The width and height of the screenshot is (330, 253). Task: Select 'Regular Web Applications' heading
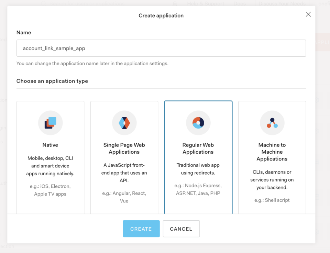click(198, 148)
